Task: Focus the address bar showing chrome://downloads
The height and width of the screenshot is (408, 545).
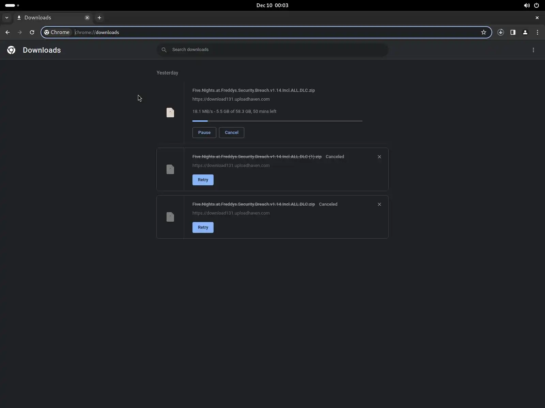Action: [x=266, y=32]
